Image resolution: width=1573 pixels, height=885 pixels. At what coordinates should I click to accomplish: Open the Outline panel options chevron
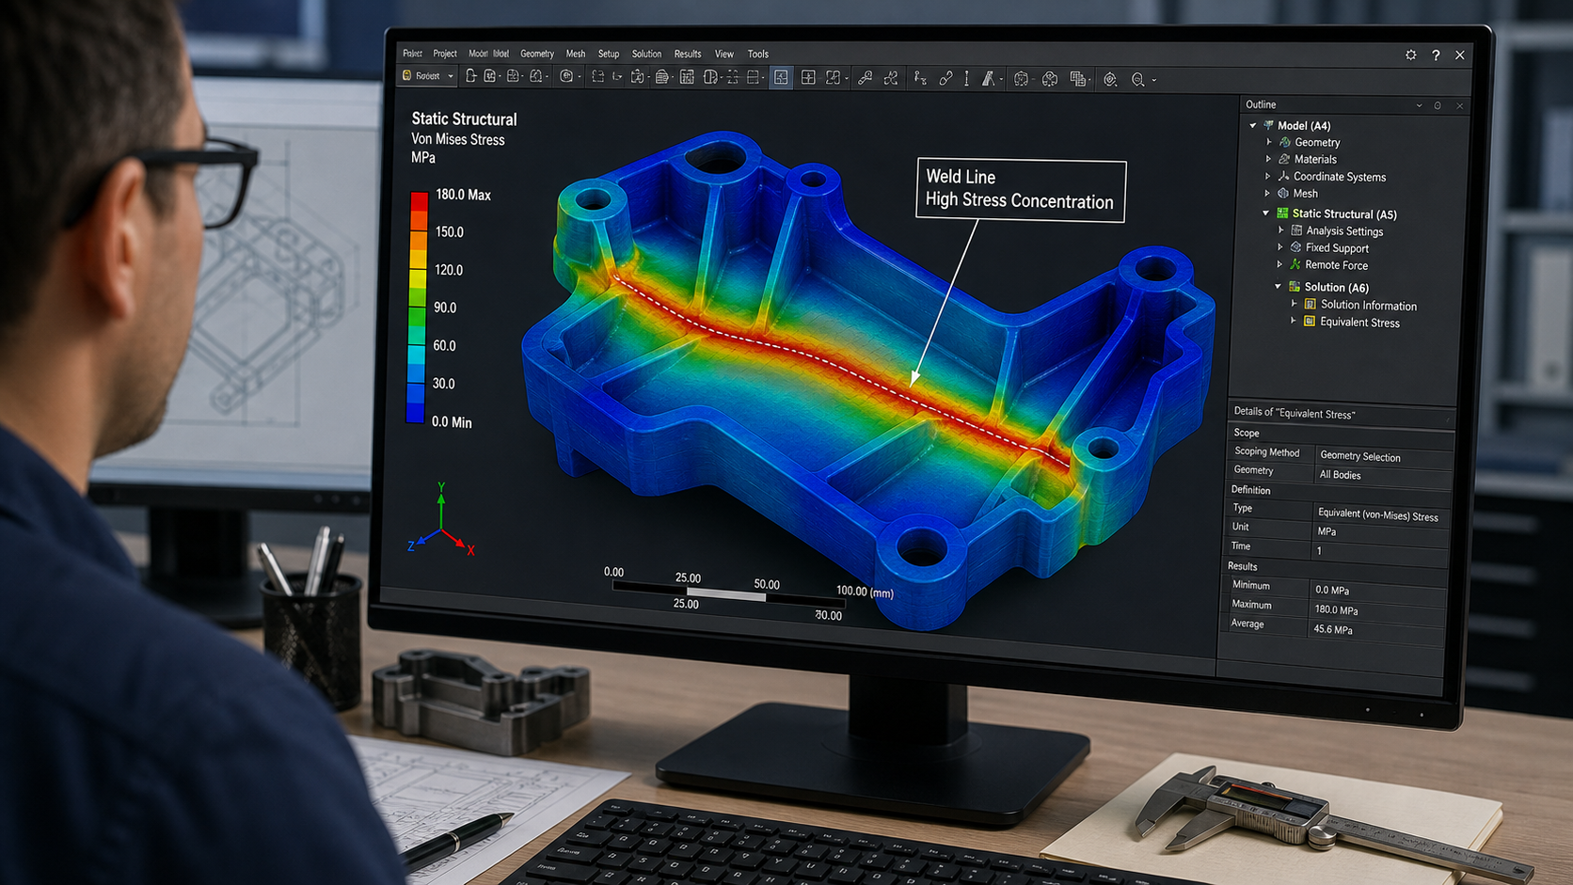click(x=1420, y=105)
